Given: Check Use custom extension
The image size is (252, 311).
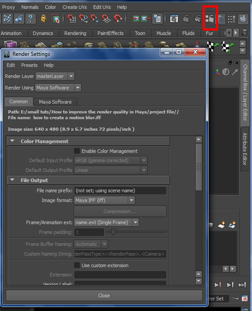Looking at the screenshot, I should pyautogui.click(x=77, y=265).
